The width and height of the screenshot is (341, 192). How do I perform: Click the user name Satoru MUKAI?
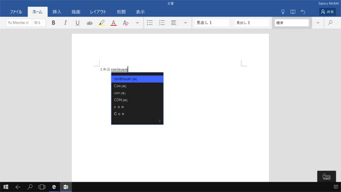pos(328,4)
